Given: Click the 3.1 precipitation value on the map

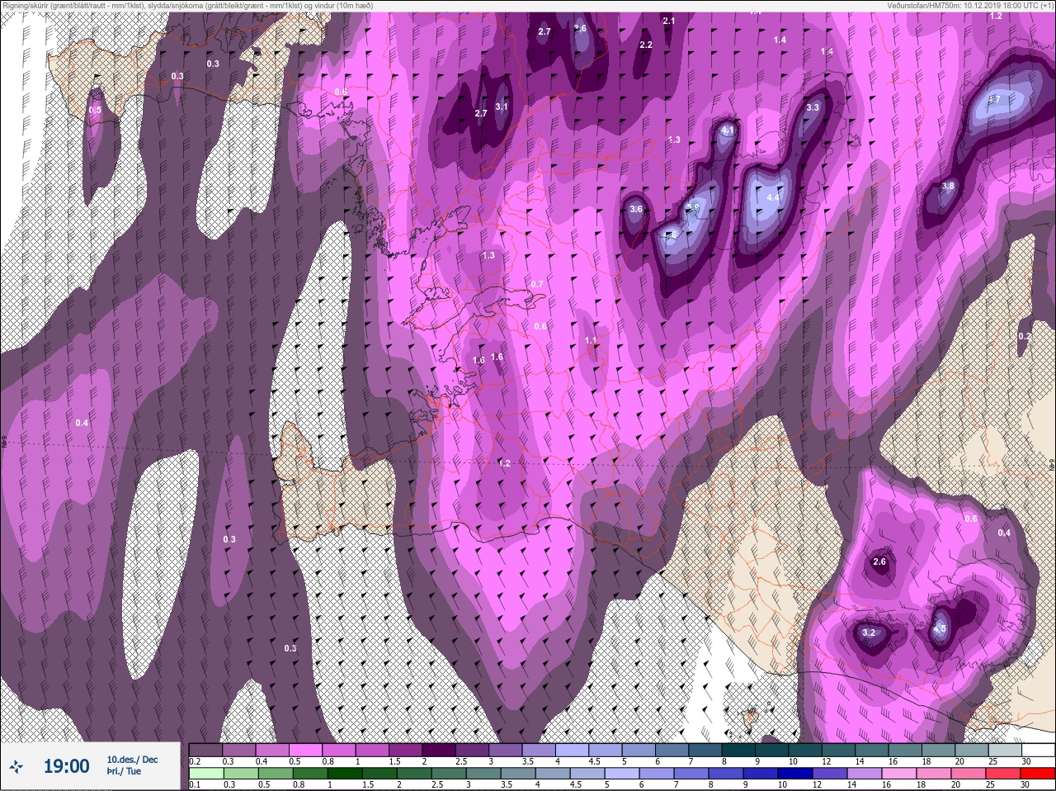Looking at the screenshot, I should coord(502,107).
